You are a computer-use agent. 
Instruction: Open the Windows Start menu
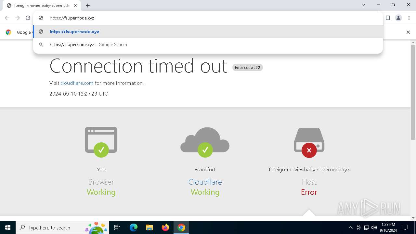click(8, 227)
